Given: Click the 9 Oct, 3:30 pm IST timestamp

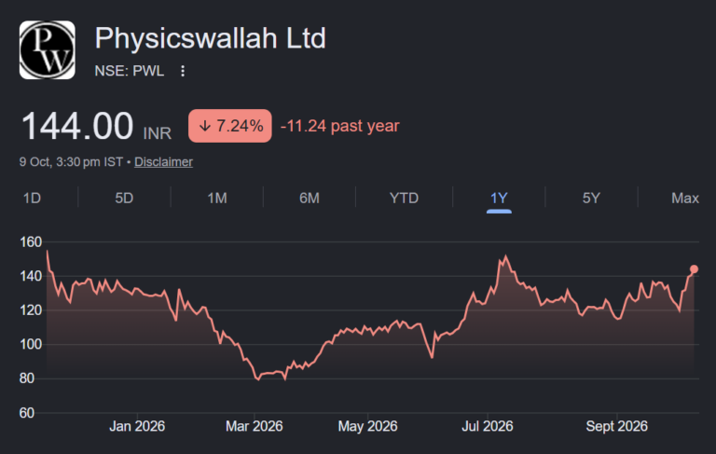Looking at the screenshot, I should tap(71, 162).
